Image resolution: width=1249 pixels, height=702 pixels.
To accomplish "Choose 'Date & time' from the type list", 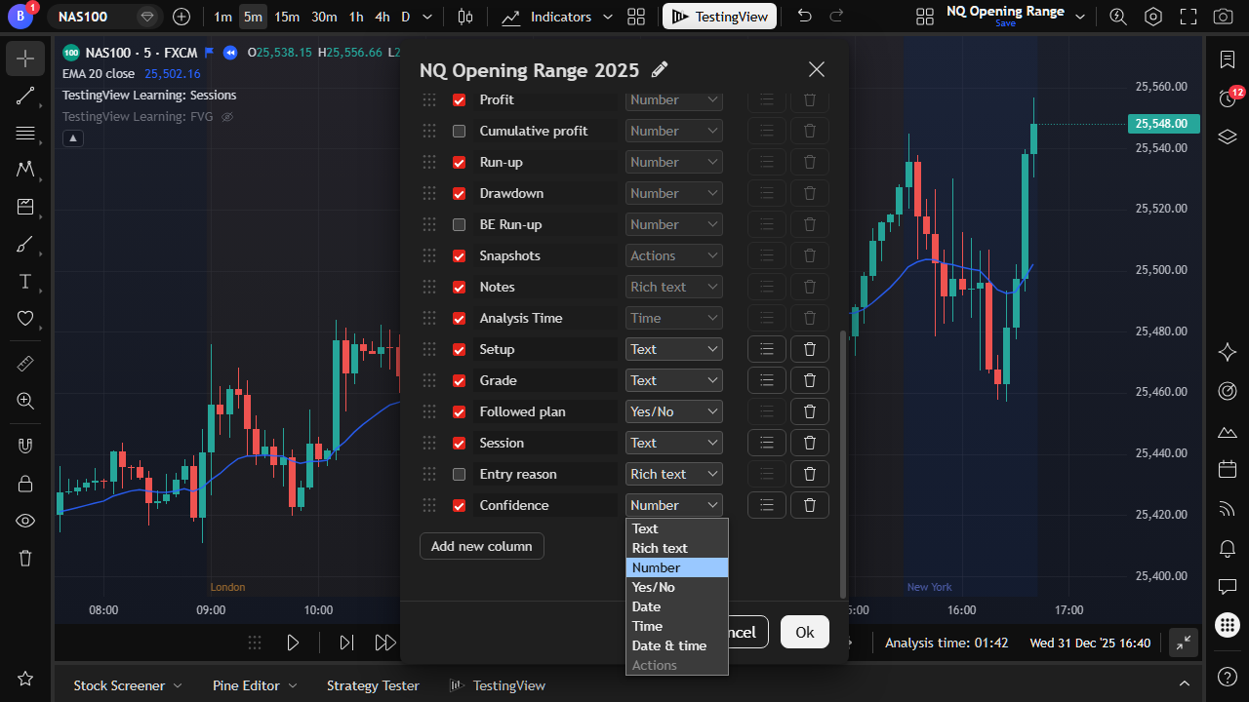I will 677,645.
